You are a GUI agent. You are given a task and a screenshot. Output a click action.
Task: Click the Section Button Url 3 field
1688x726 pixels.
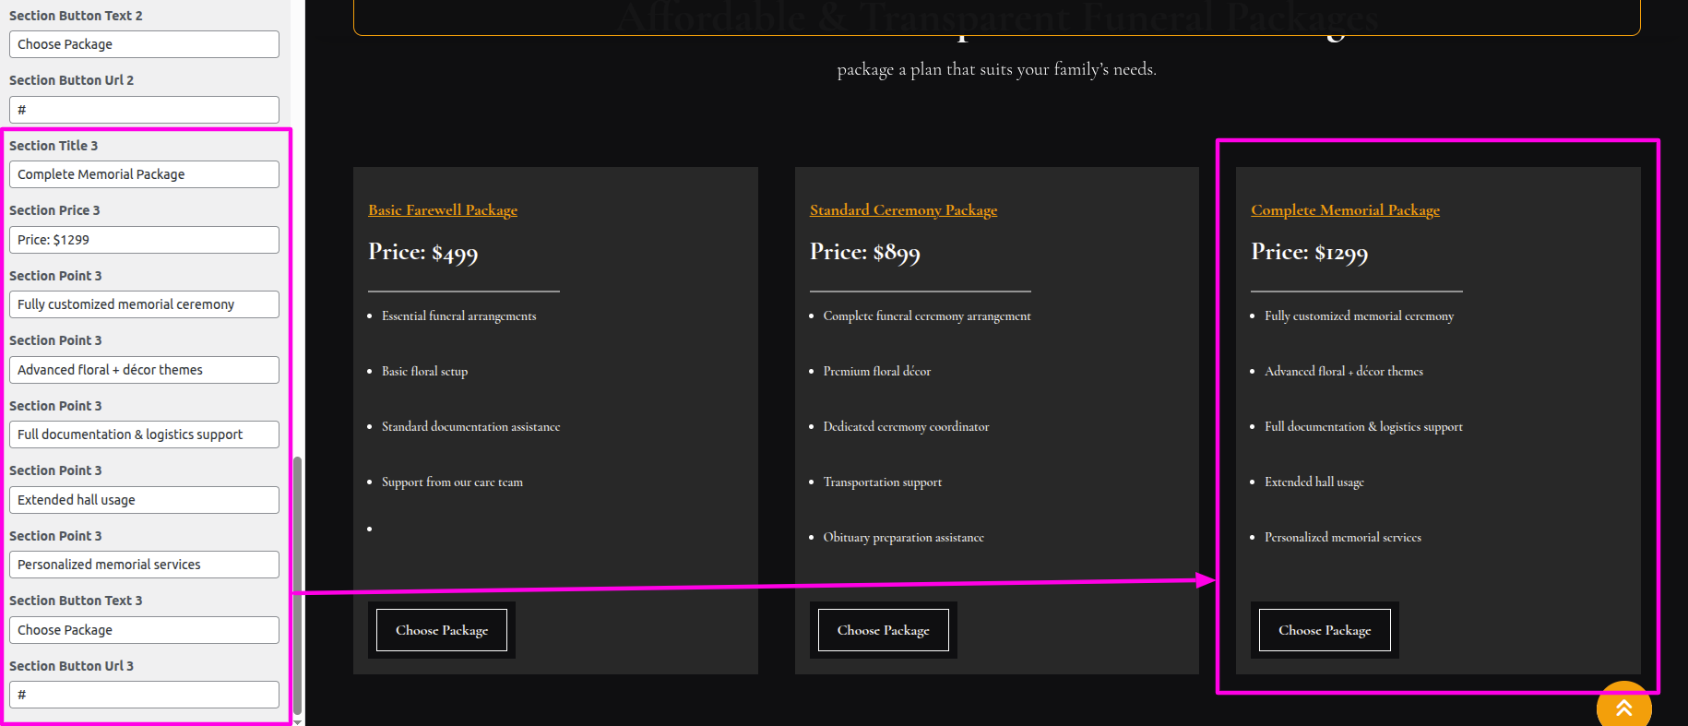[x=144, y=695]
